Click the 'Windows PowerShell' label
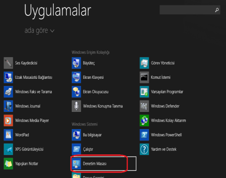 click(x=166, y=135)
